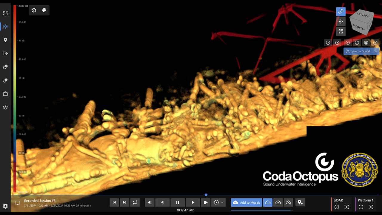
Task: Click the LiDAR label
Action: (x=338, y=200)
